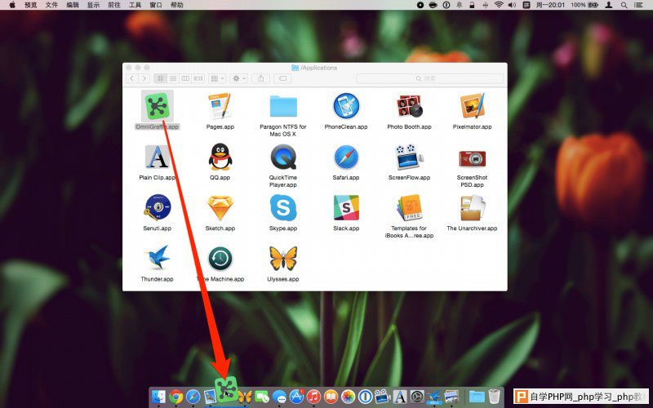Screen dimensions: 653x408
Task: Select Senuti.app icon
Action: [x=157, y=207]
